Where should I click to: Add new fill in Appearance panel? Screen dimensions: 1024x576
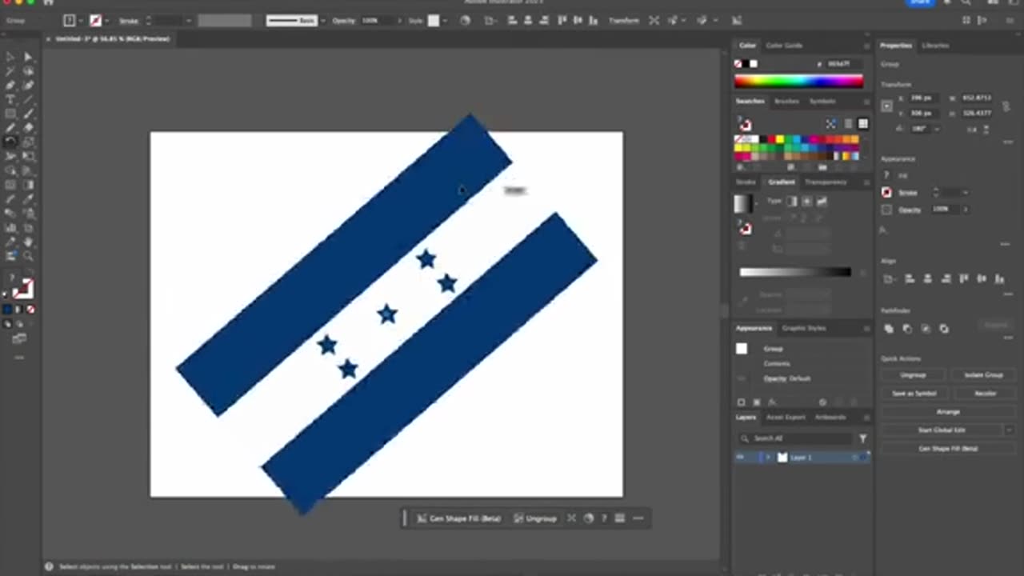coord(757,402)
